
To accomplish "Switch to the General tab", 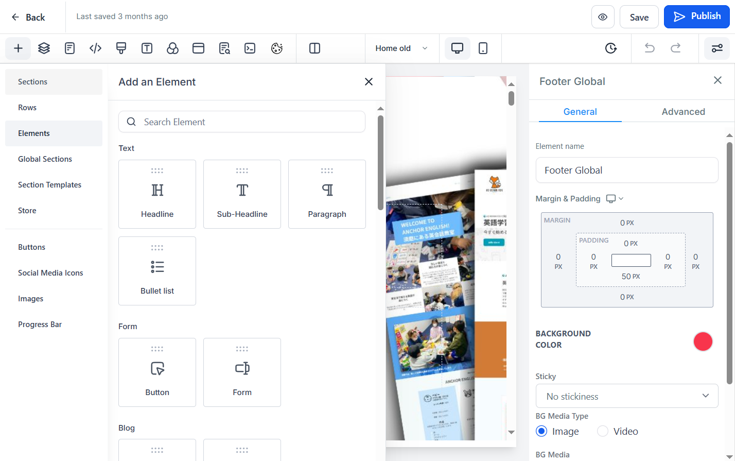I will 580,112.
